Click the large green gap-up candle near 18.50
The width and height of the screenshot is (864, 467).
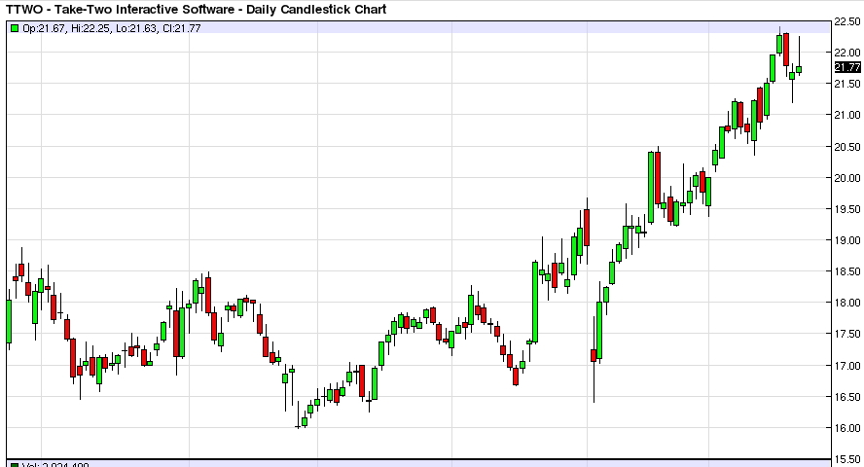coord(535,302)
